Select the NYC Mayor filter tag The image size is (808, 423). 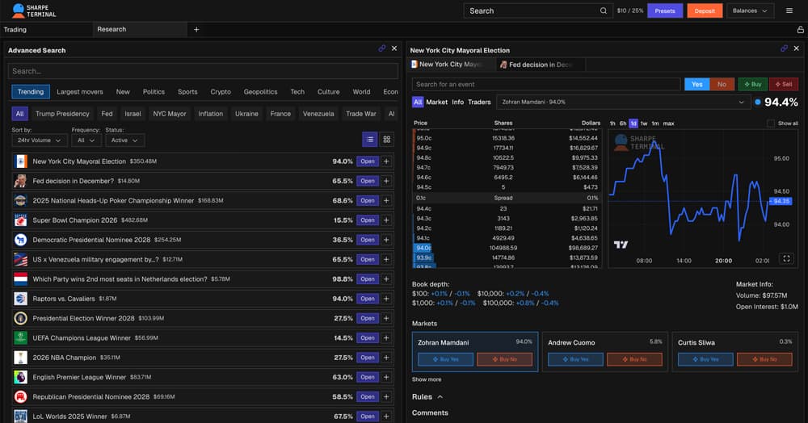point(170,114)
